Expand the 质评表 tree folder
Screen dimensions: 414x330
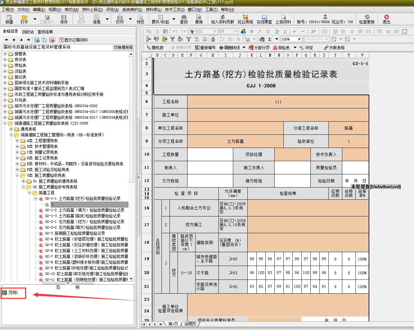point(5,60)
